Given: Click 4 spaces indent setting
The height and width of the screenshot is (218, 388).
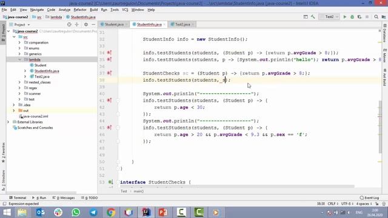Looking at the screenshot, I should click(364, 204).
